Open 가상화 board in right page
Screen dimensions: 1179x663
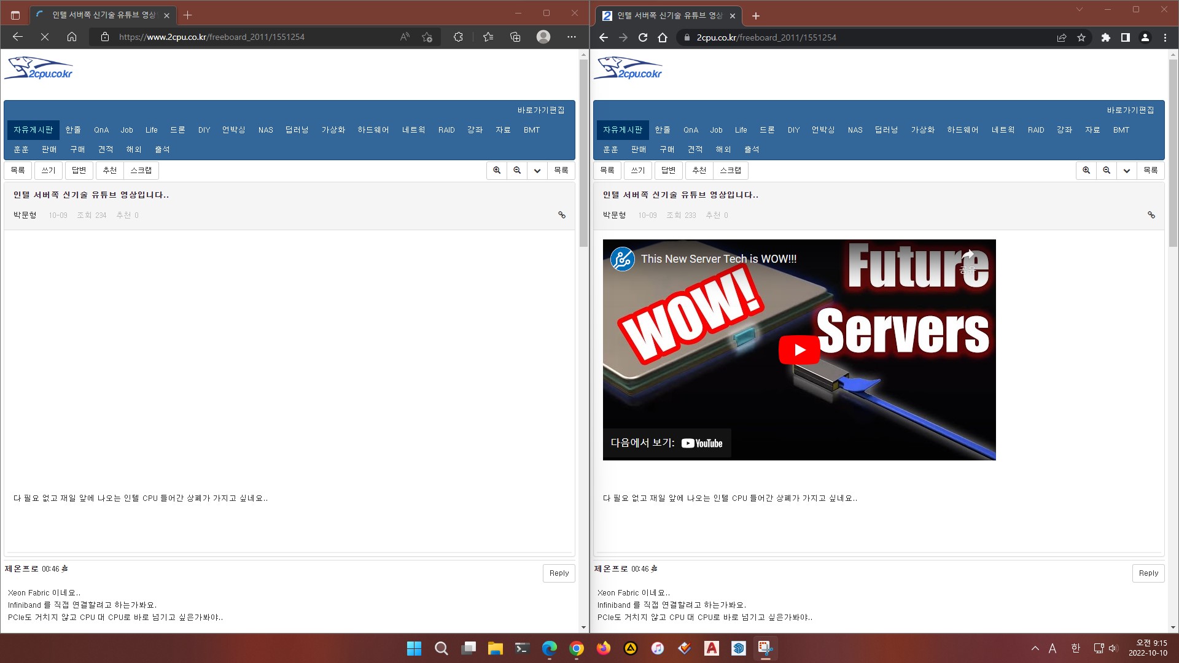coord(923,130)
